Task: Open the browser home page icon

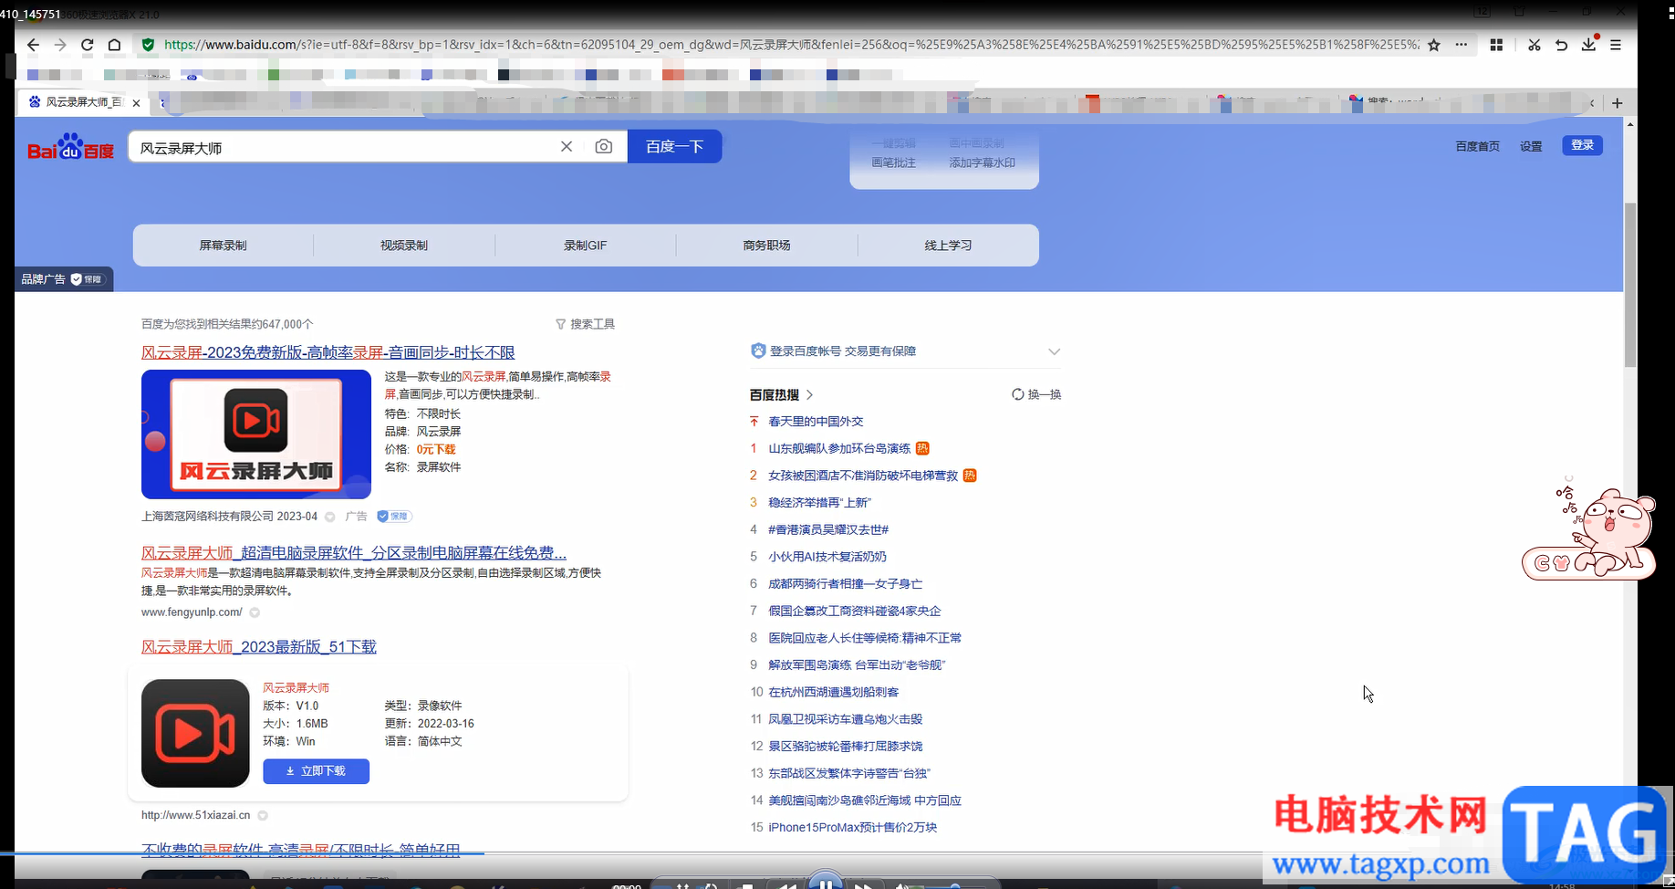Action: tap(114, 45)
